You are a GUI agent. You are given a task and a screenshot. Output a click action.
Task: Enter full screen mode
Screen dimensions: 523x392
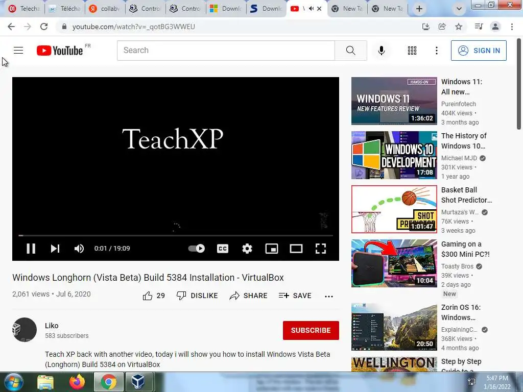321,249
